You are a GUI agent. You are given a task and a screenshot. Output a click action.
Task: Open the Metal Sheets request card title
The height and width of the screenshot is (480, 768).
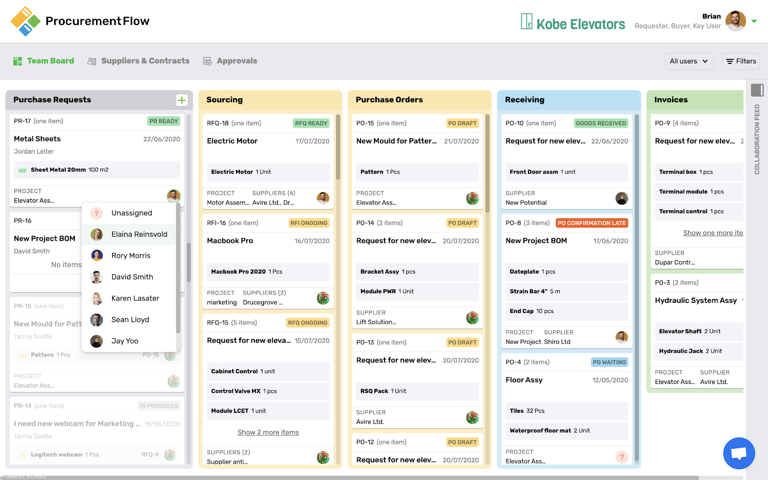pyautogui.click(x=37, y=139)
